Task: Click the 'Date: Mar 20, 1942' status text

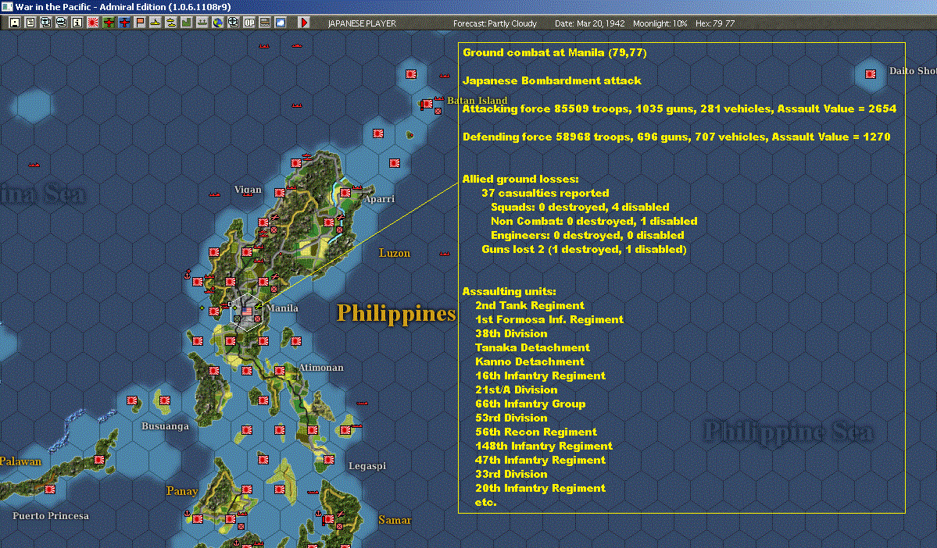Action: click(589, 23)
